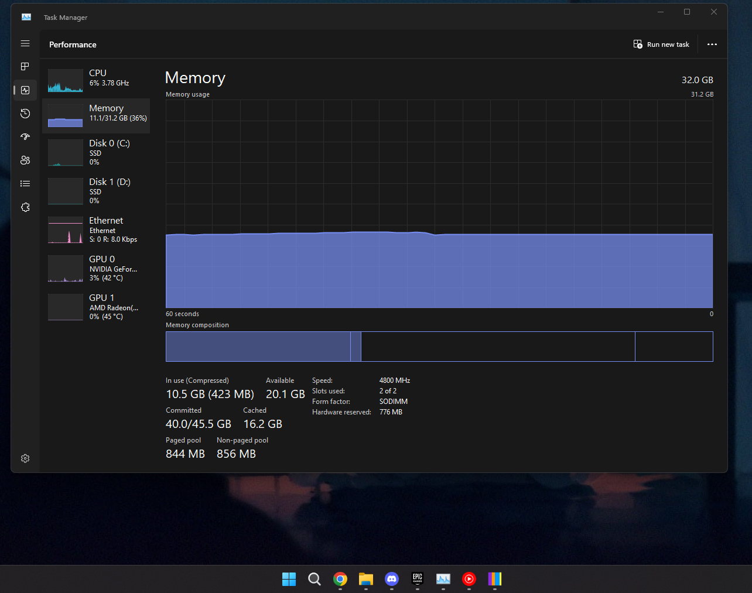Viewport: 752px width, 593px height.
Task: Select the Memory performance item
Action: click(x=96, y=115)
